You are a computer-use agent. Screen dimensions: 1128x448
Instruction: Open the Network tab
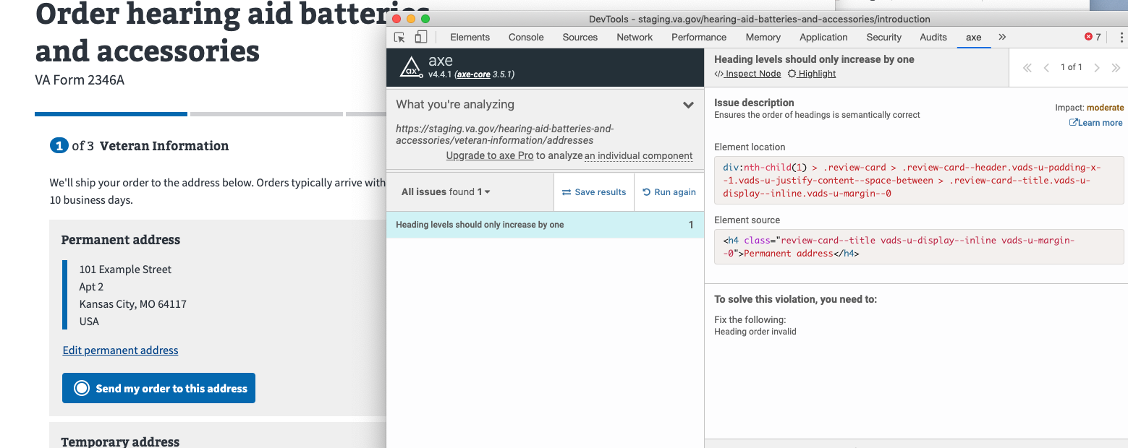(x=635, y=37)
